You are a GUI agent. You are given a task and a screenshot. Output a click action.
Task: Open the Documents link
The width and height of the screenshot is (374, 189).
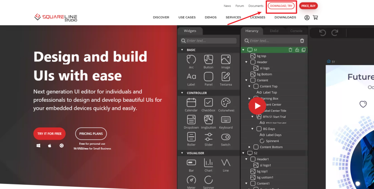click(256, 6)
